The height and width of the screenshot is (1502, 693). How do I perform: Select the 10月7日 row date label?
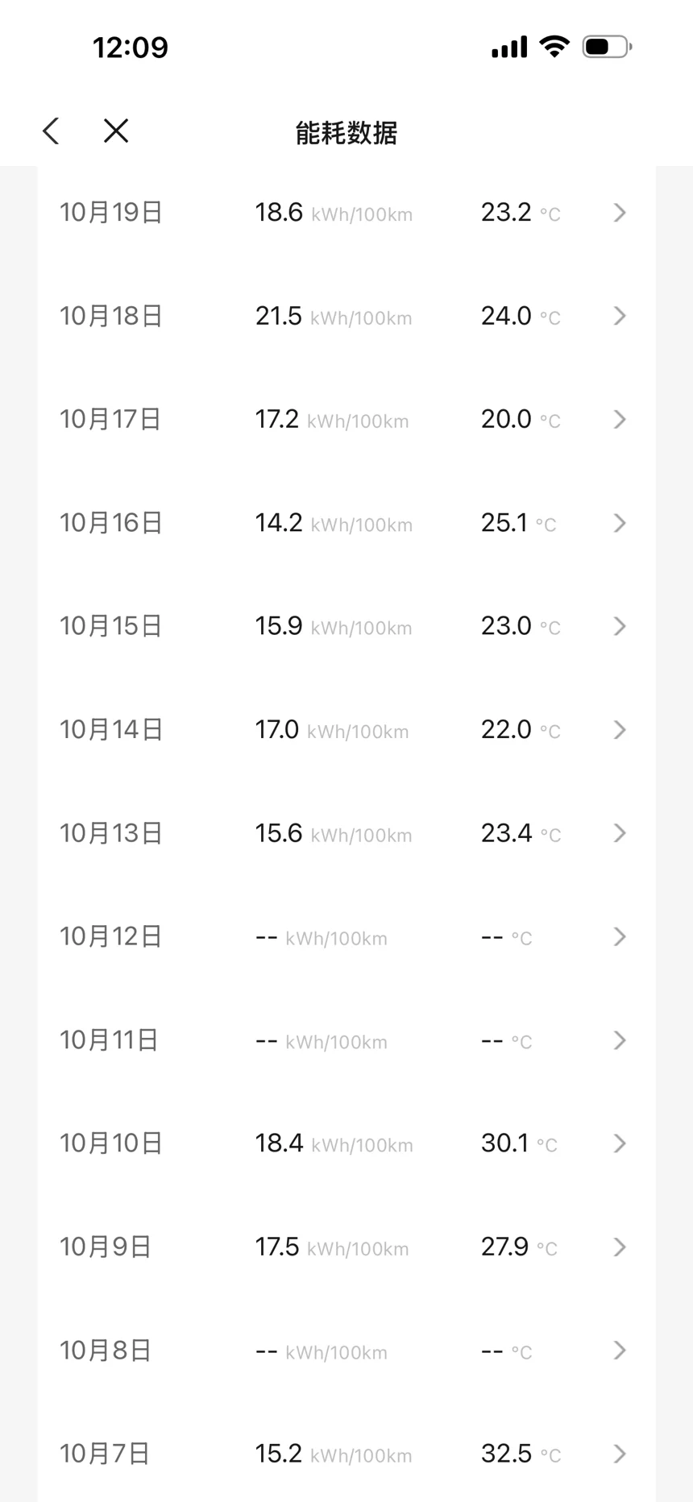pos(105,1454)
